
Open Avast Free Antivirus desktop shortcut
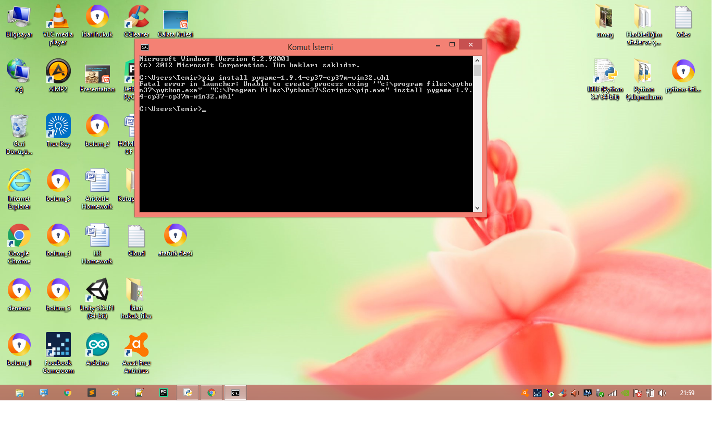(136, 353)
